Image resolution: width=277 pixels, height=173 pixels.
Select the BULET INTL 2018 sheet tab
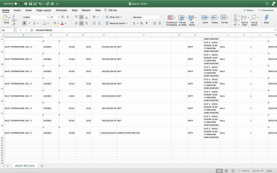pos(25,166)
